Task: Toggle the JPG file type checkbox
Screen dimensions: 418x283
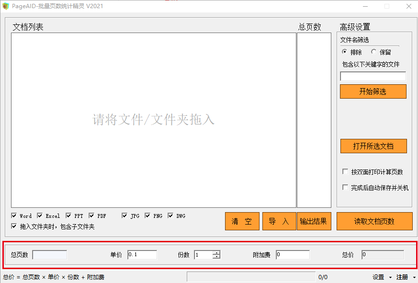Action: 124,215
